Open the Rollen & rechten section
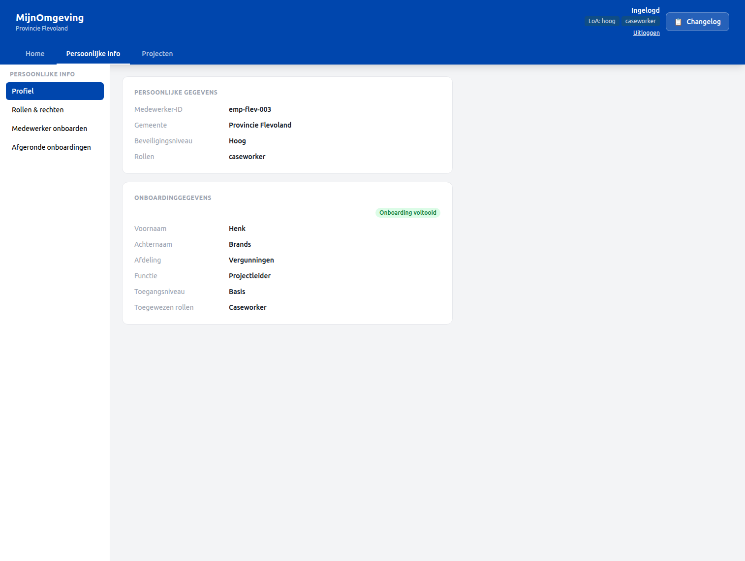This screenshot has width=745, height=561. pos(37,109)
